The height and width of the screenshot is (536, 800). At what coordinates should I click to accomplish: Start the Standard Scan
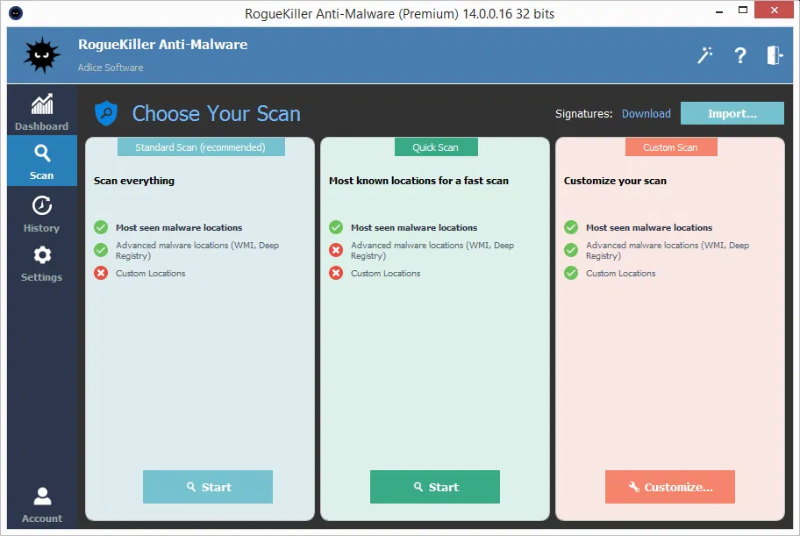tap(208, 487)
